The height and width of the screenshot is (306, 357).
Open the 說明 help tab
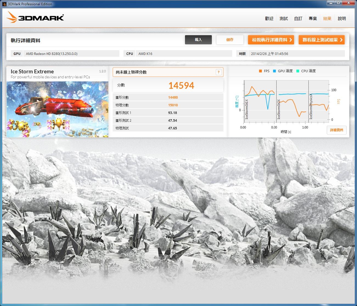(342, 18)
